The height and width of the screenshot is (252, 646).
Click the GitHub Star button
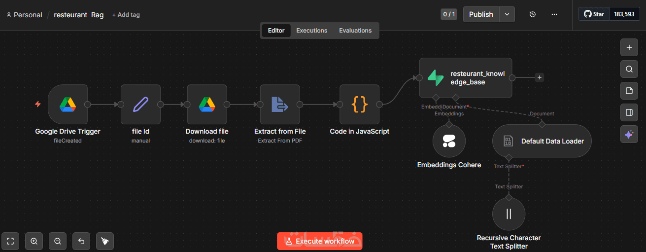point(594,14)
